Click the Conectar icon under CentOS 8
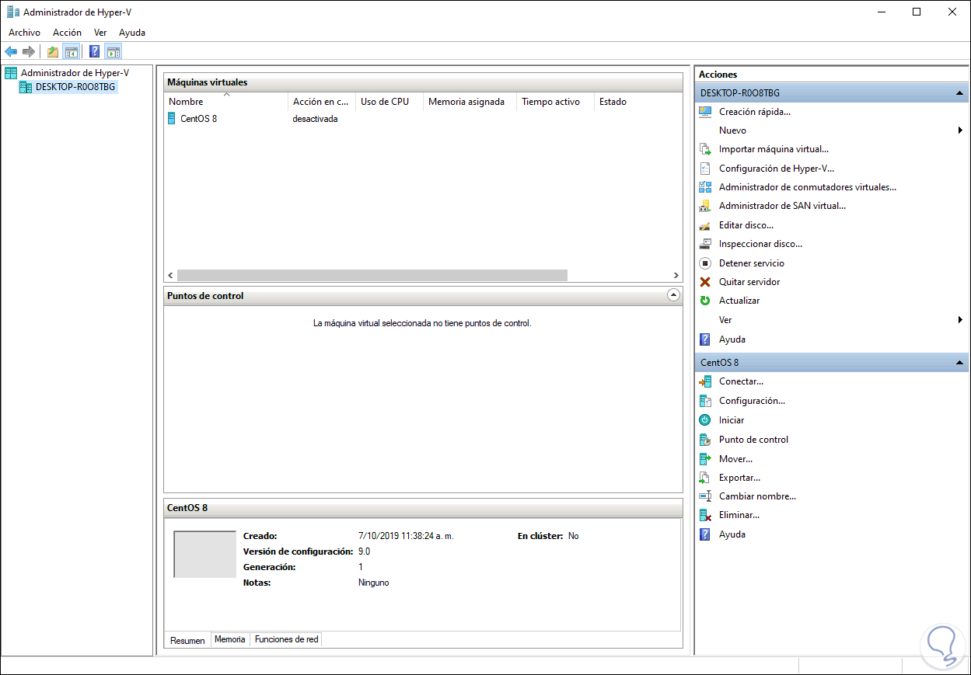The height and width of the screenshot is (675, 971). pos(705,381)
